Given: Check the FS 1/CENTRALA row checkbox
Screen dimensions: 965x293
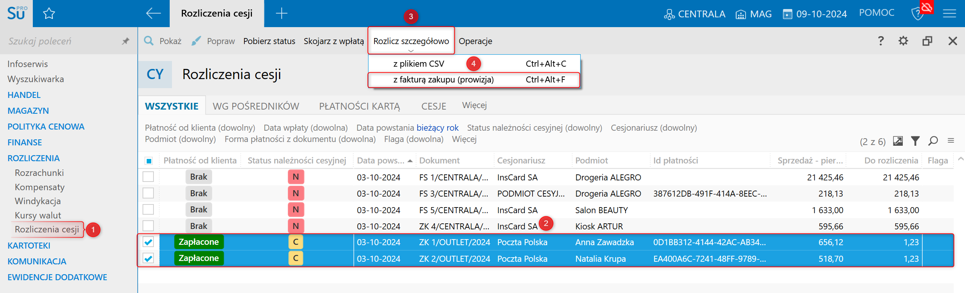Looking at the screenshot, I should tap(148, 177).
